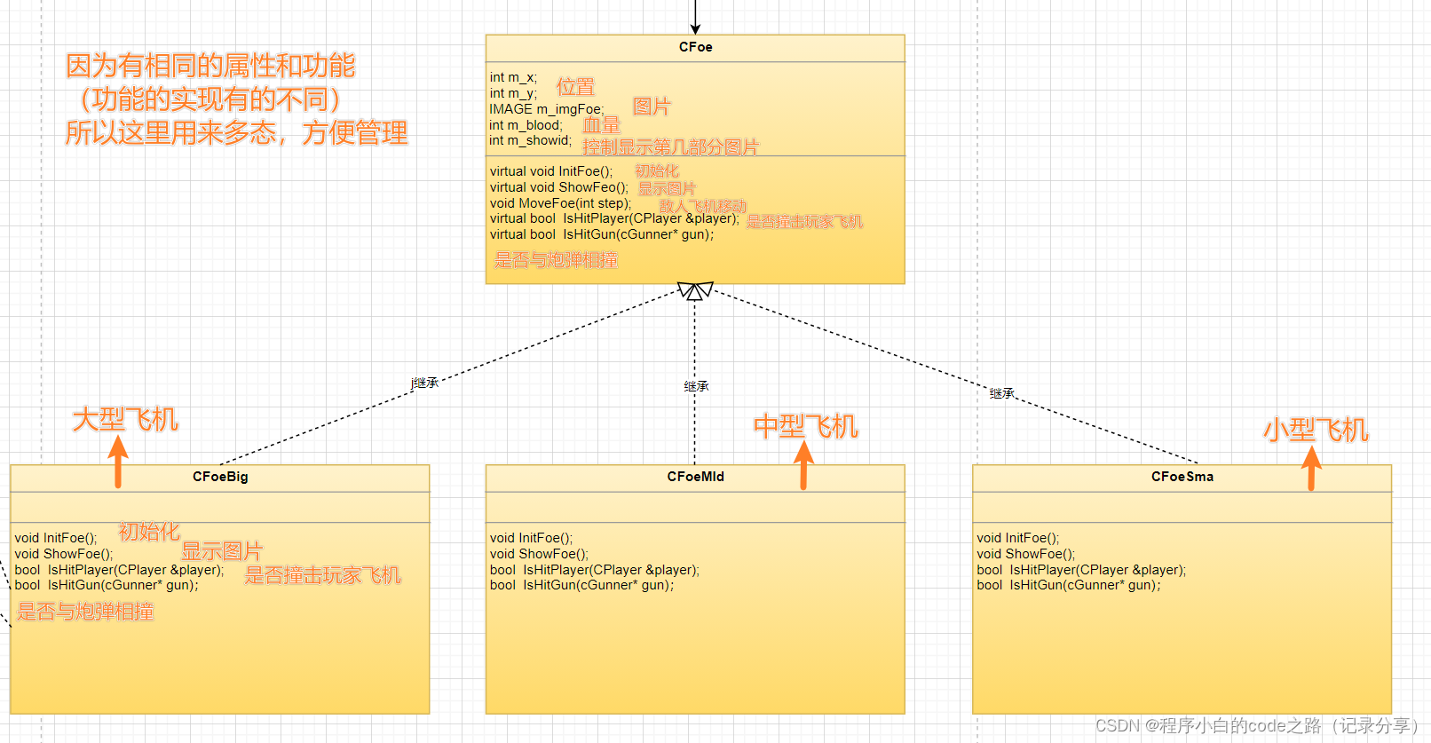Select the 'IMAGE m_imgFoe;' attribute
Image resolution: width=1431 pixels, height=743 pixels.
[x=546, y=109]
